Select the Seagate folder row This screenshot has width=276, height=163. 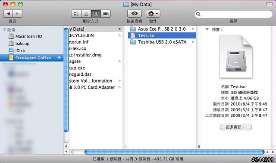[x=96, y=61]
